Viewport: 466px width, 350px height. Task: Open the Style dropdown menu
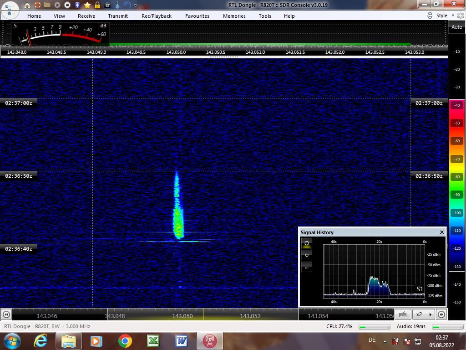point(445,15)
